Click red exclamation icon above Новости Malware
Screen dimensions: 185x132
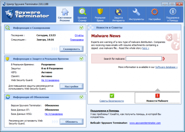[157, 95]
